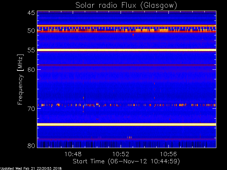Click the bright yellow band near 74 MHz
Image resolution: width=227 pixels, height=170 pixels.
tap(127, 124)
